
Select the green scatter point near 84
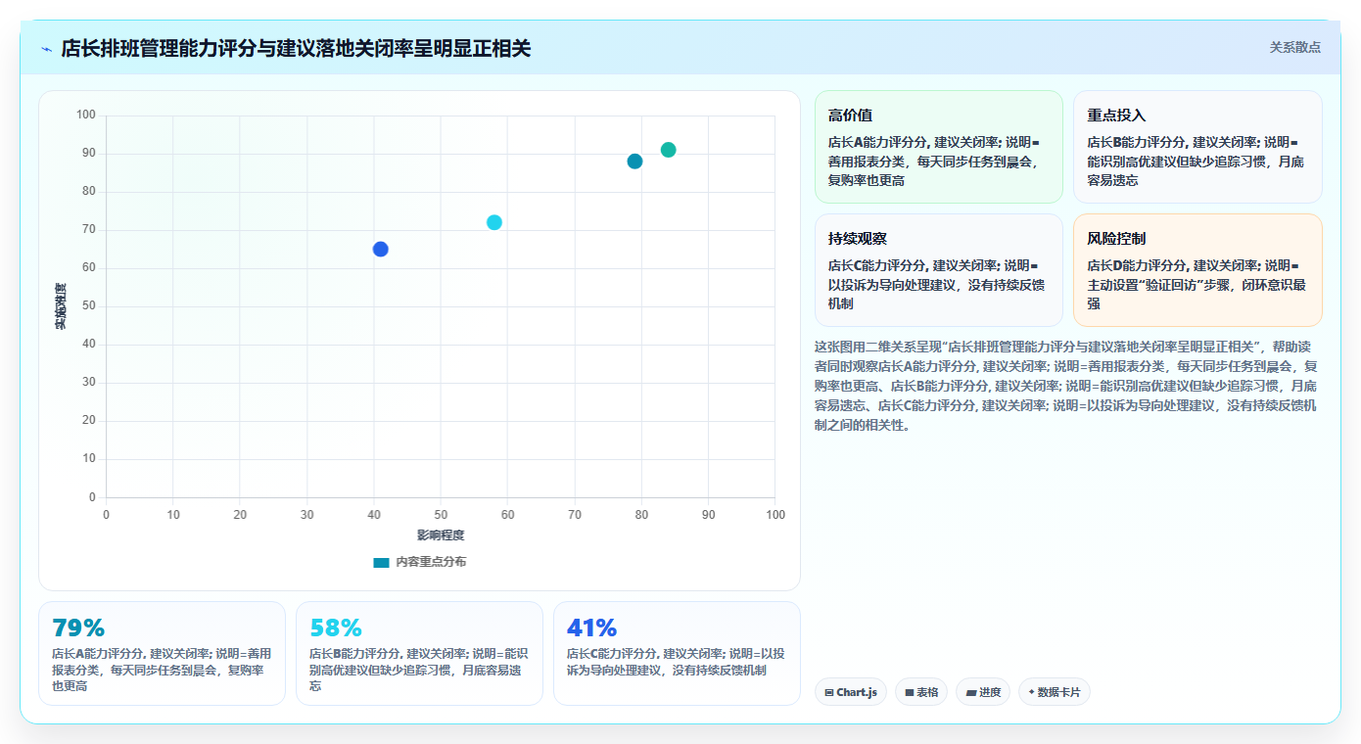(668, 150)
